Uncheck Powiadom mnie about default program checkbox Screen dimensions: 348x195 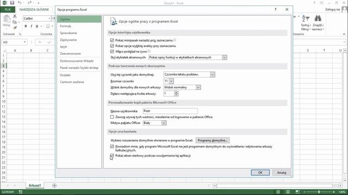112,146
